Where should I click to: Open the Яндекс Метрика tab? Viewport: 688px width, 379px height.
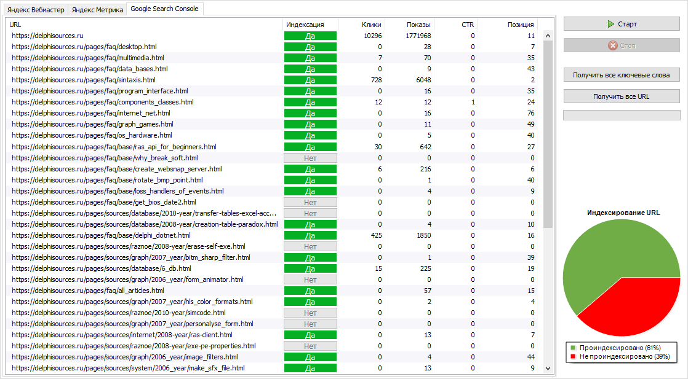tap(97, 10)
